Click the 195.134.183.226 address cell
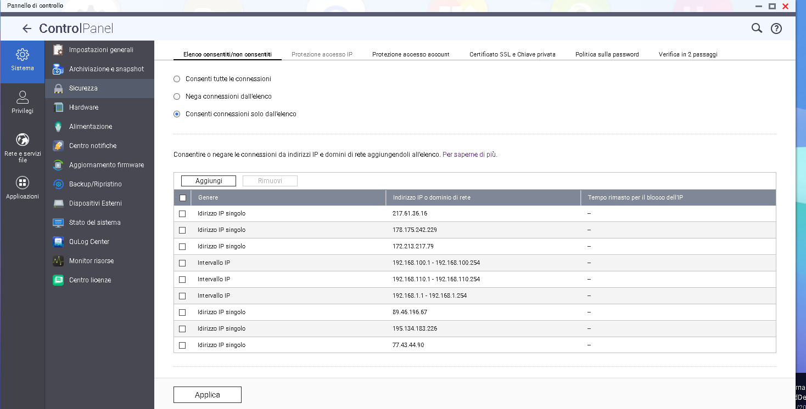The image size is (806, 409). 415,329
